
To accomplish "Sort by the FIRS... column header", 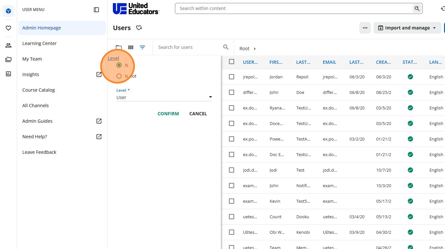I will [276, 62].
